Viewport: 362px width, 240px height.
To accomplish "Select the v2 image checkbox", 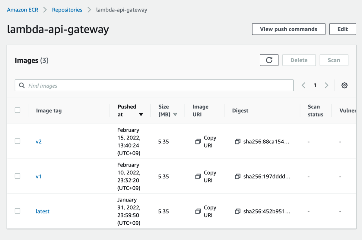I will (17, 141).
